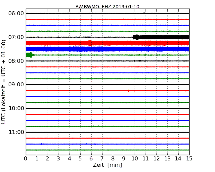This screenshot has width=215, height=172.
Task: Click x-axis tick label 5
Action: click(x=80, y=159)
